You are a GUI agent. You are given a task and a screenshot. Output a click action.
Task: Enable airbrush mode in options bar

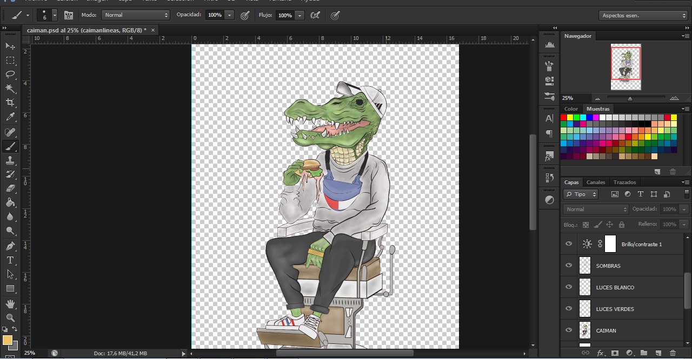[315, 15]
